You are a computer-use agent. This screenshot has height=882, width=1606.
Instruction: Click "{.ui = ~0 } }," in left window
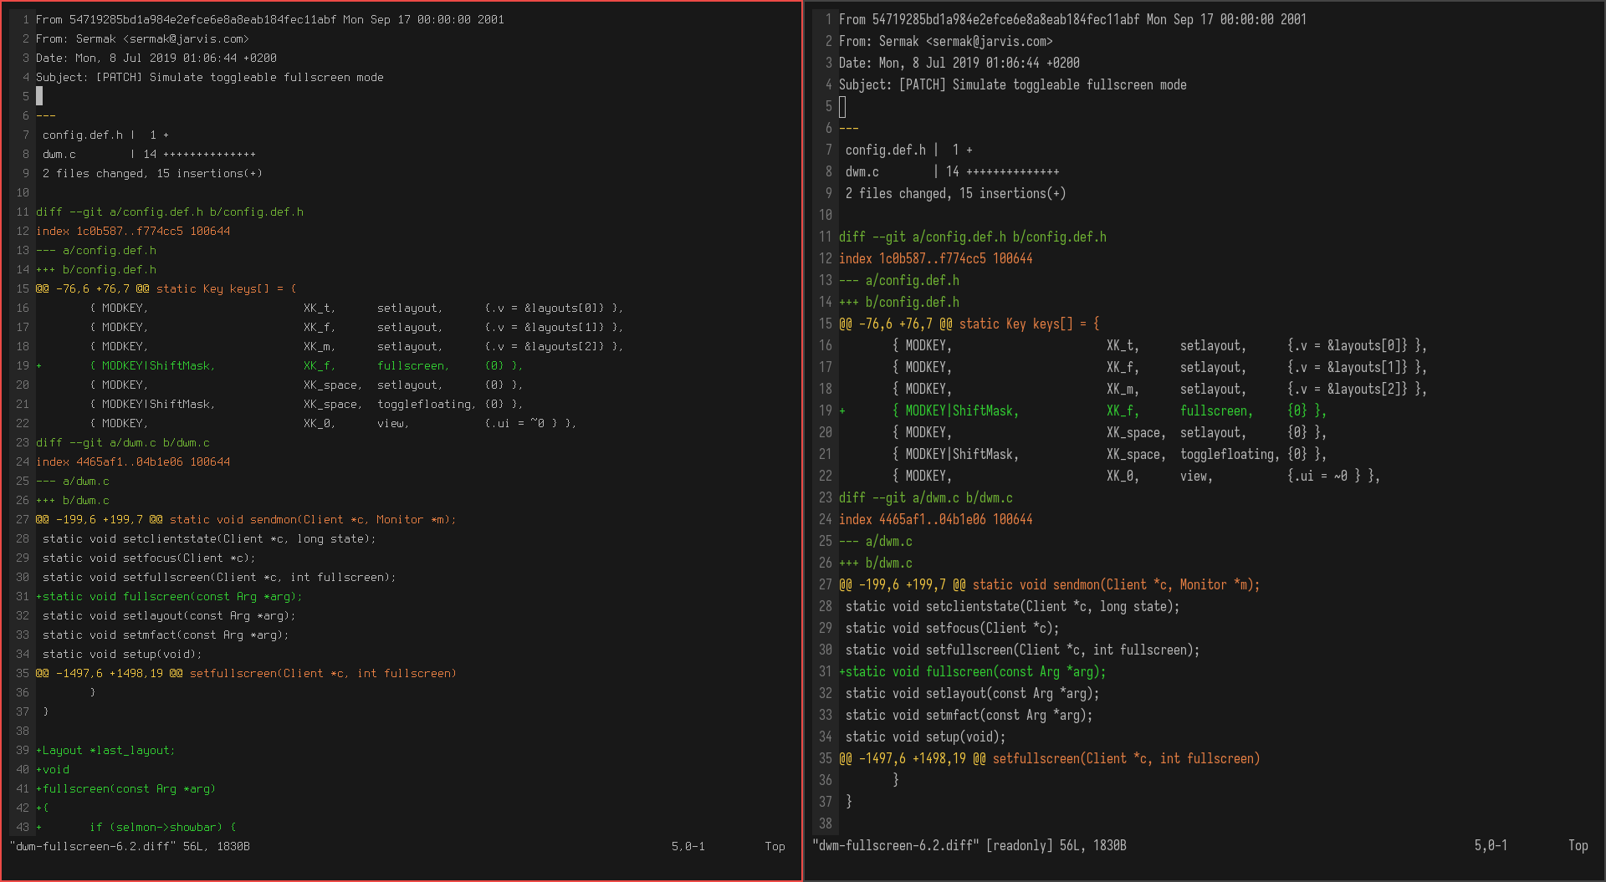click(530, 423)
